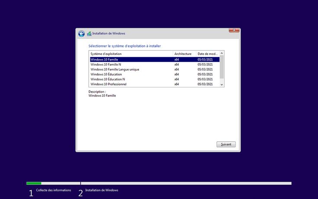Click the date cell of Windows 10 Éducation
The height and width of the screenshot is (199, 318).
205,74
